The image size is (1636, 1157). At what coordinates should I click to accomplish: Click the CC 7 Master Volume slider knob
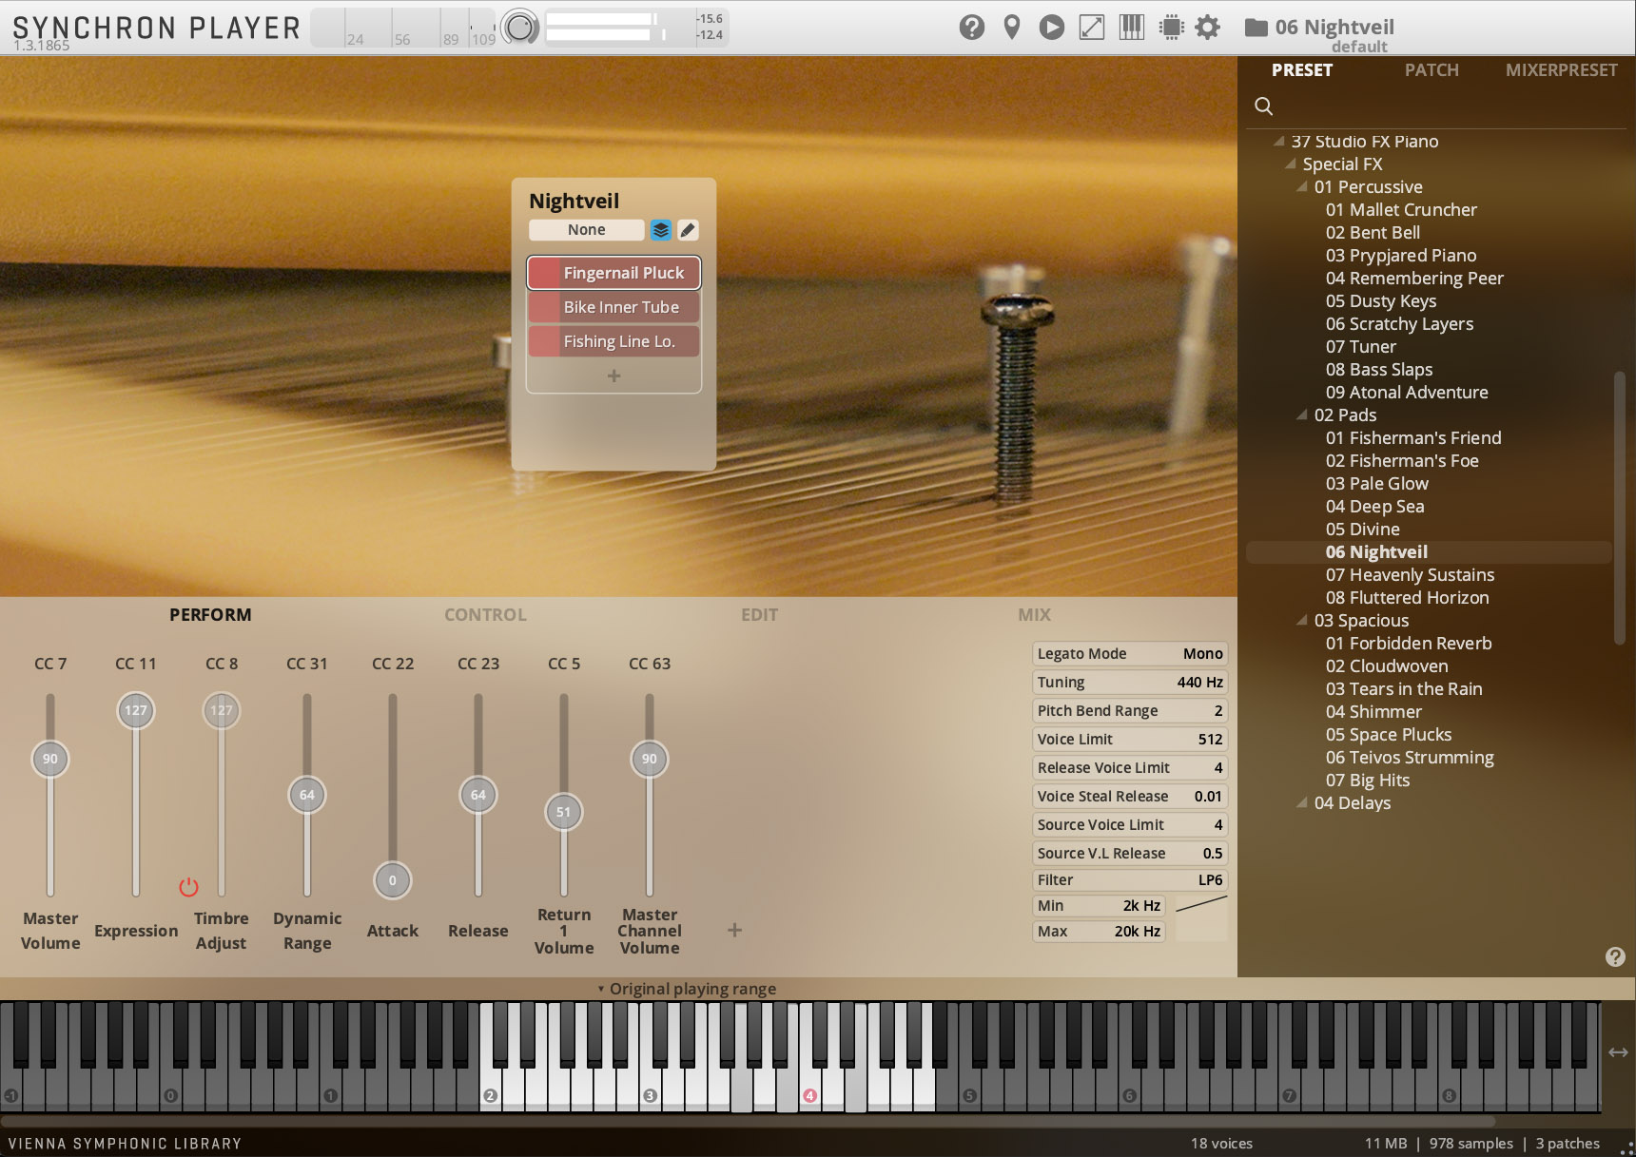50,759
